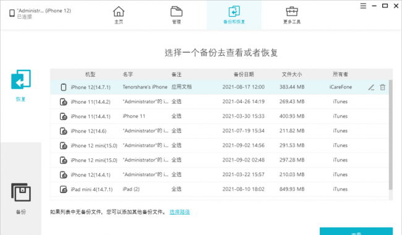Click the 211.82 MB file size cell
The image size is (402, 235).
pos(292,131)
